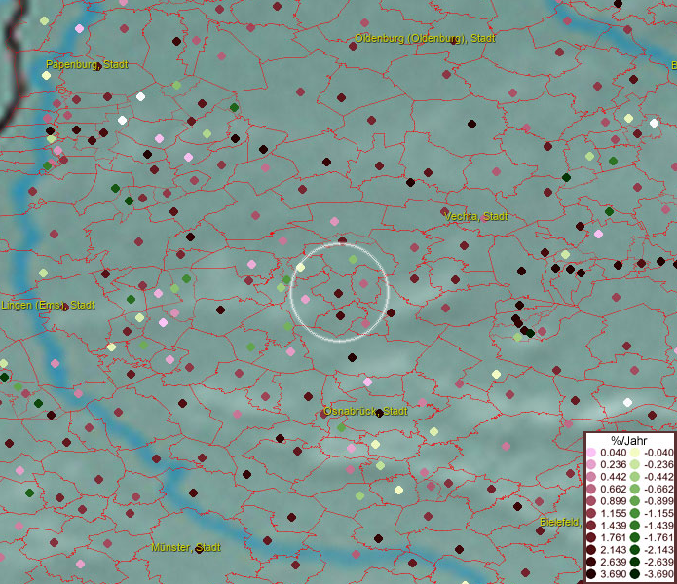
Task: Click the 2.639 legend value
Action: coord(613,562)
